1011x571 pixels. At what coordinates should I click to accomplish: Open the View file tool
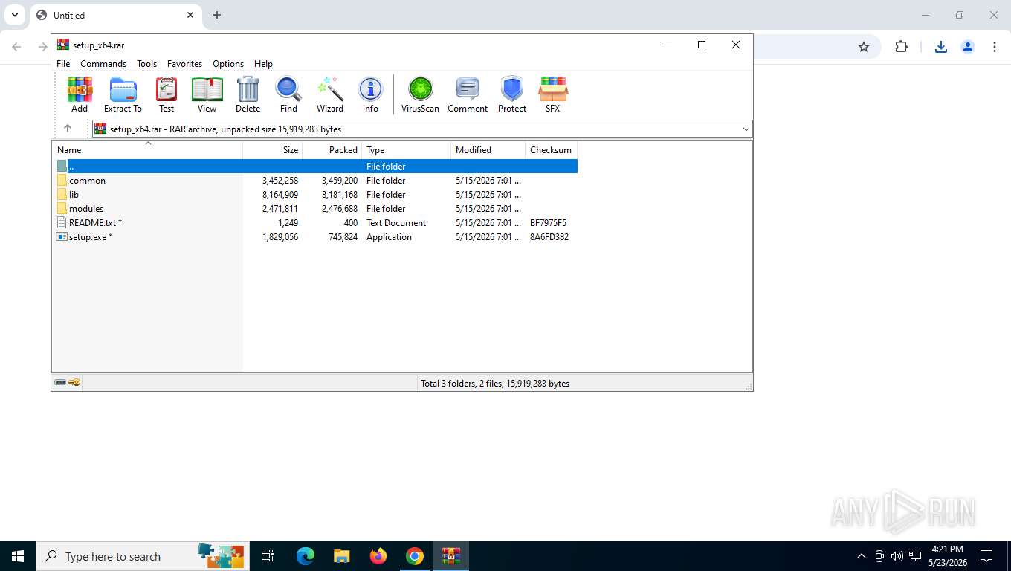pos(207,94)
